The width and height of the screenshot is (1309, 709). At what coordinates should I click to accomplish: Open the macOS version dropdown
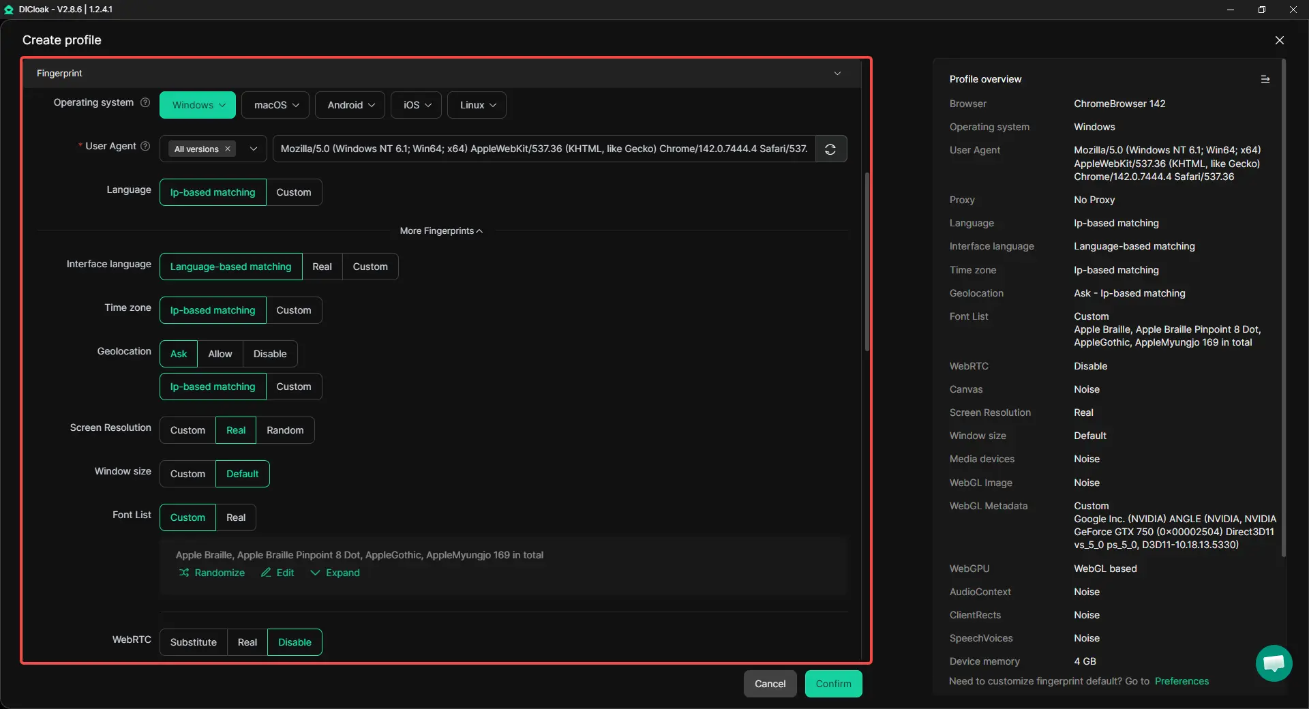(x=276, y=106)
